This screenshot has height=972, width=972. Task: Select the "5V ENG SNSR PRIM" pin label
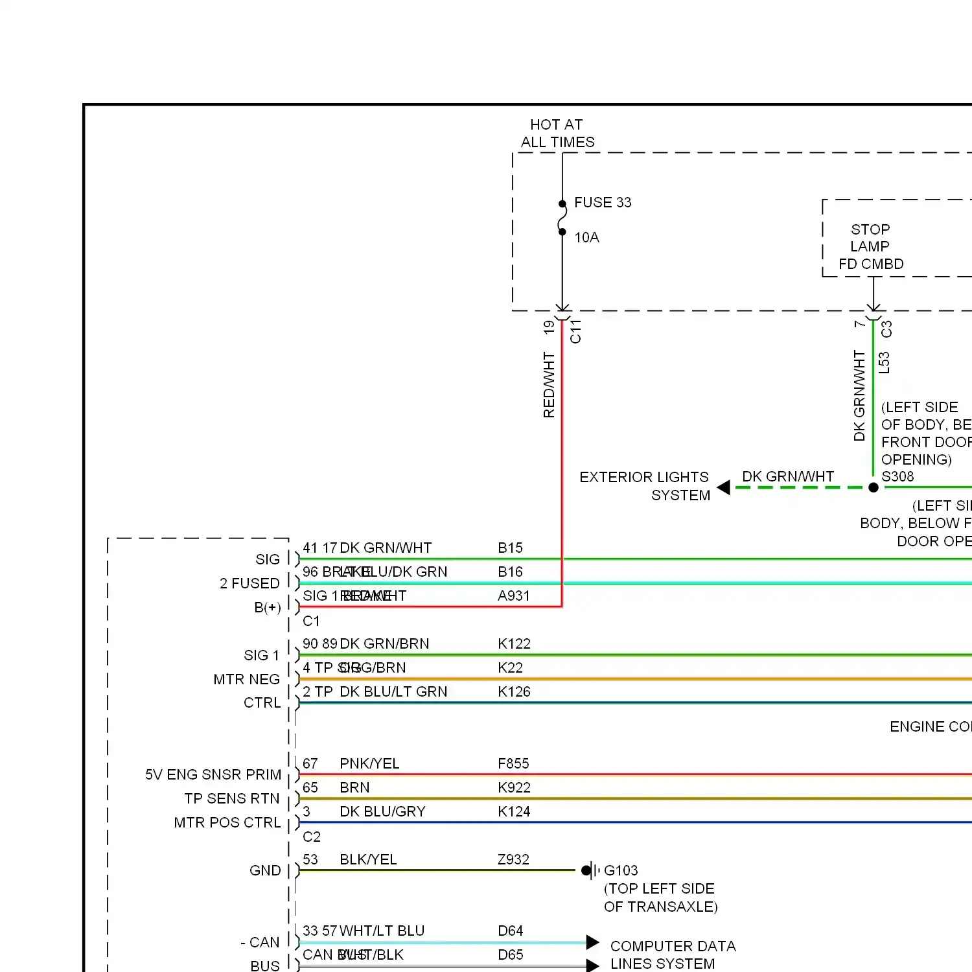(x=213, y=774)
